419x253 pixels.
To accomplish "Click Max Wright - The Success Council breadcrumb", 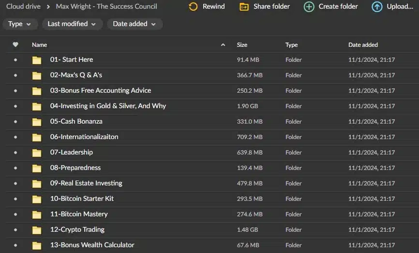I will tap(106, 6).
